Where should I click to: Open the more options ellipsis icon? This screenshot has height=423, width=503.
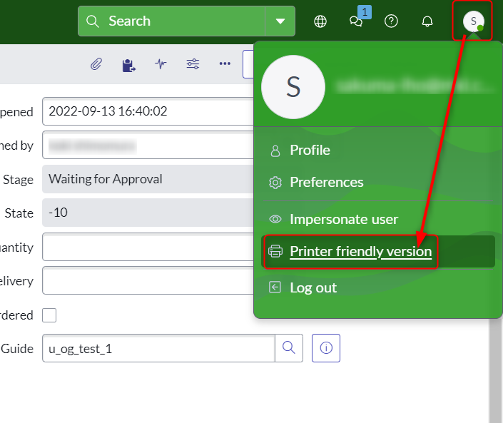(225, 63)
